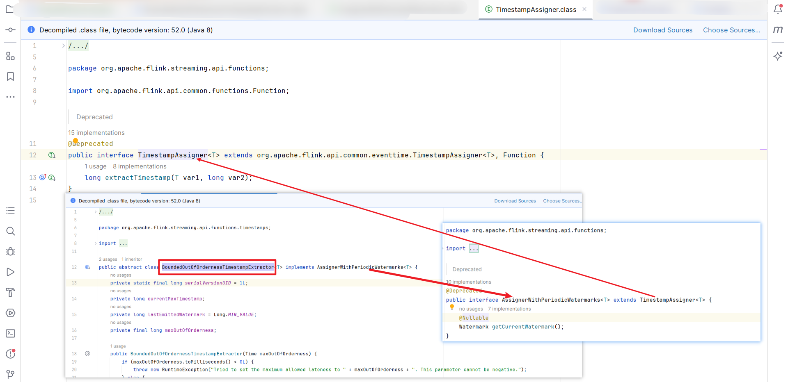Click the implementations gutter icon on line 12
The image size is (788, 382).
52,155
